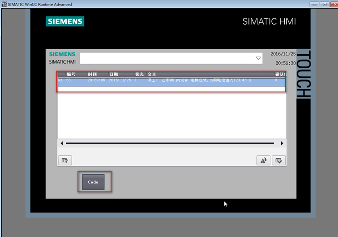
Task: Expand the top dropdown list arrow
Action: pyautogui.click(x=258, y=59)
